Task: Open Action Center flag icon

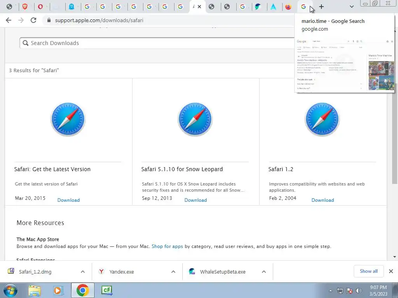Action: point(349,291)
